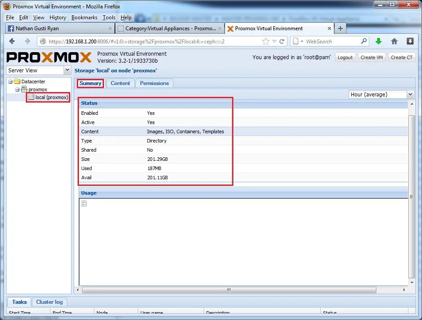Click the proxmox node server icon

(x=24, y=89)
